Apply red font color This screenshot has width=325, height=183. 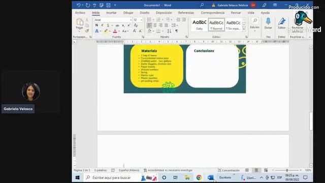tap(115, 31)
